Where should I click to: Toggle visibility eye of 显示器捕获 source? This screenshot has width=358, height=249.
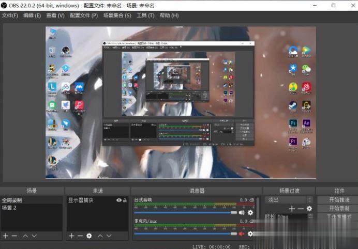pos(119,200)
